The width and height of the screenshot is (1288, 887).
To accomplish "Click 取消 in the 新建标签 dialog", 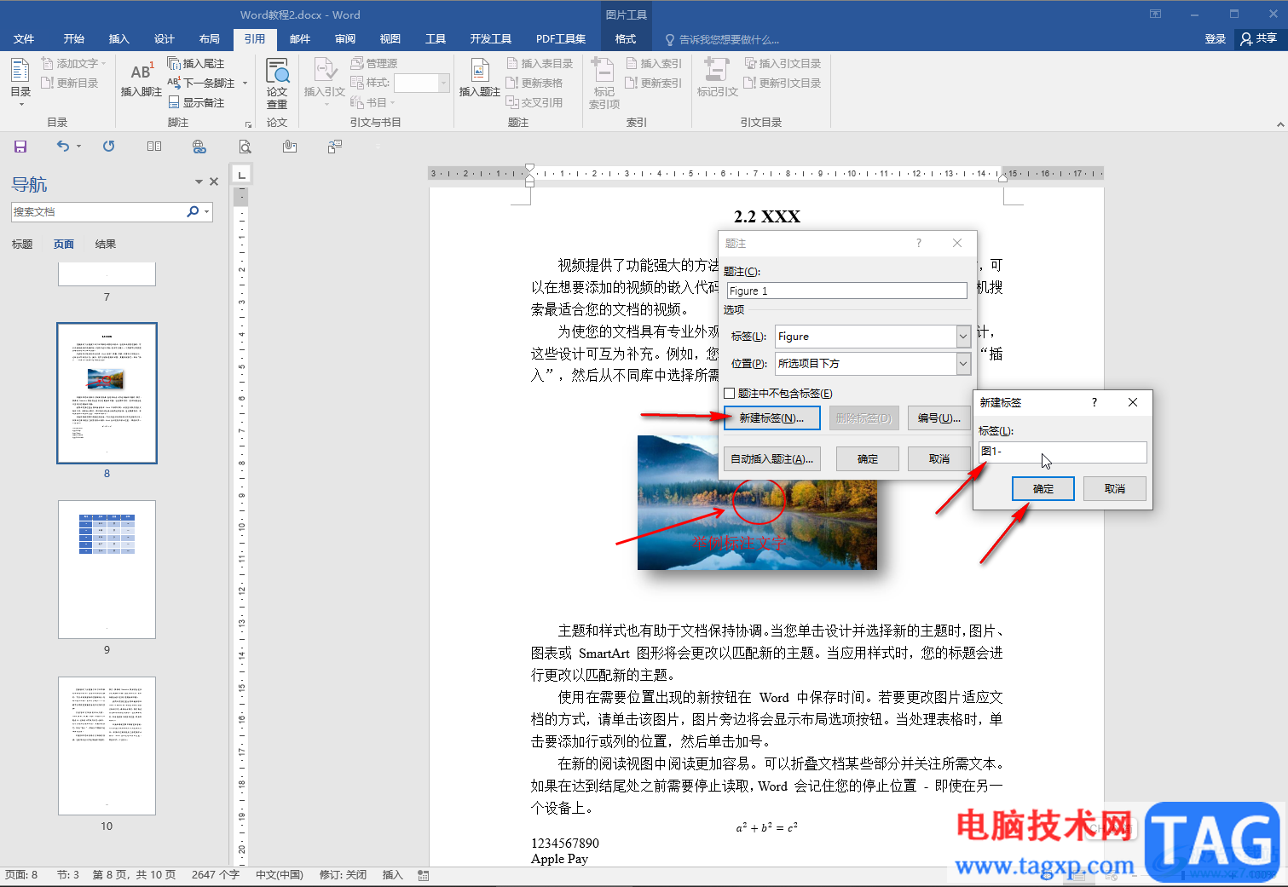I will 1115,489.
